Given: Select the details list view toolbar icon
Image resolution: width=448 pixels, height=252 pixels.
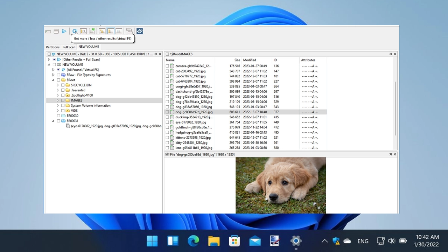Looking at the screenshot, I should [x=110, y=31].
